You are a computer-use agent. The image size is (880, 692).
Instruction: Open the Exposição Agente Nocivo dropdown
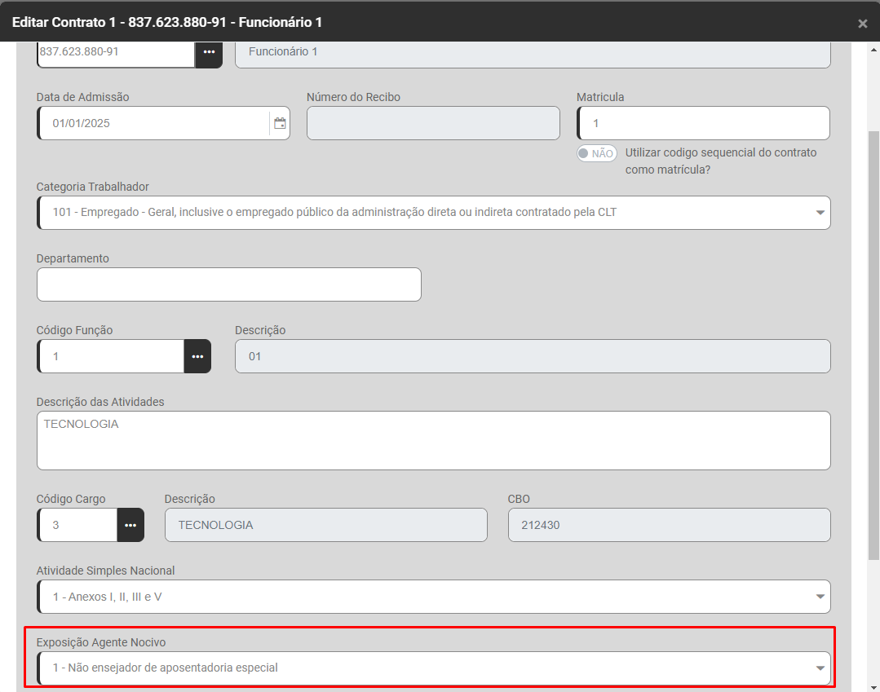tap(820, 668)
